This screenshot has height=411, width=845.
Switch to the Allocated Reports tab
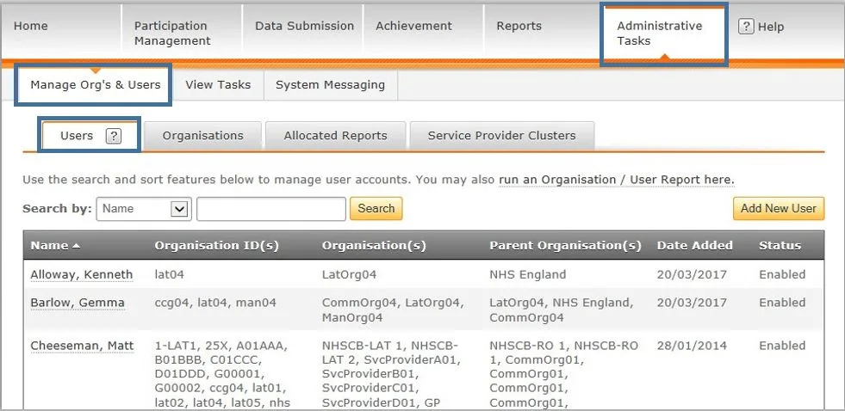pos(336,136)
